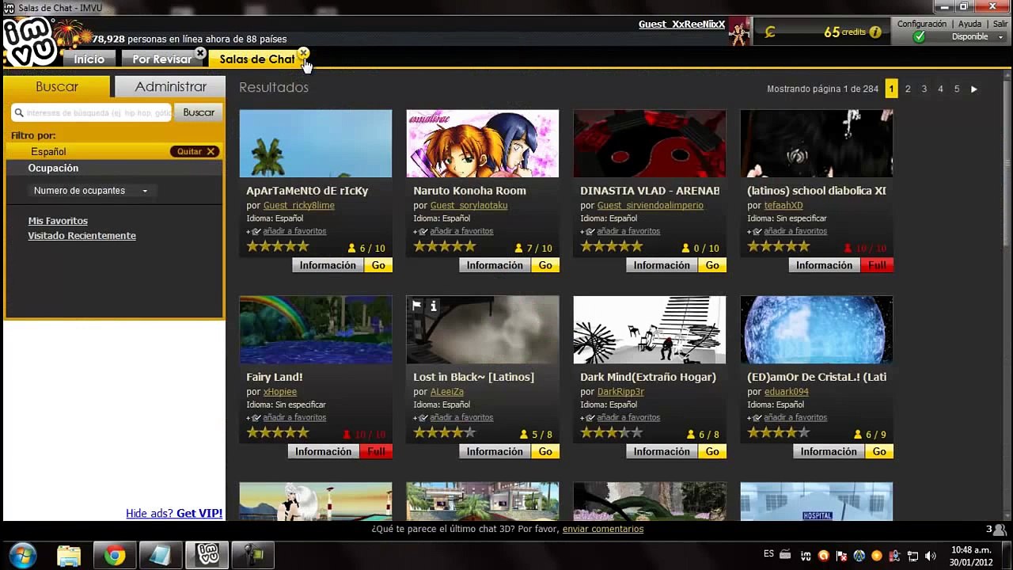Screen dimensions: 1013x570
Task: Add Naruto Konoha Room to favorites
Action: coord(461,231)
